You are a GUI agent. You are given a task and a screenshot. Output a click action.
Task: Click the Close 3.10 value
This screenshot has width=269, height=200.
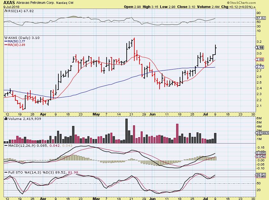pos(186,7)
